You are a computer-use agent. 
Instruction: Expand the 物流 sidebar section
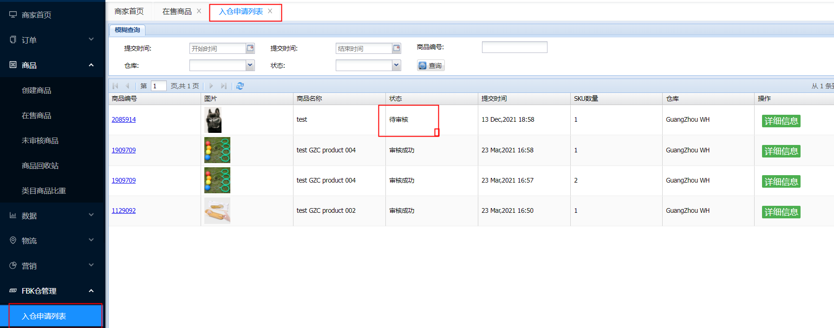click(x=52, y=241)
